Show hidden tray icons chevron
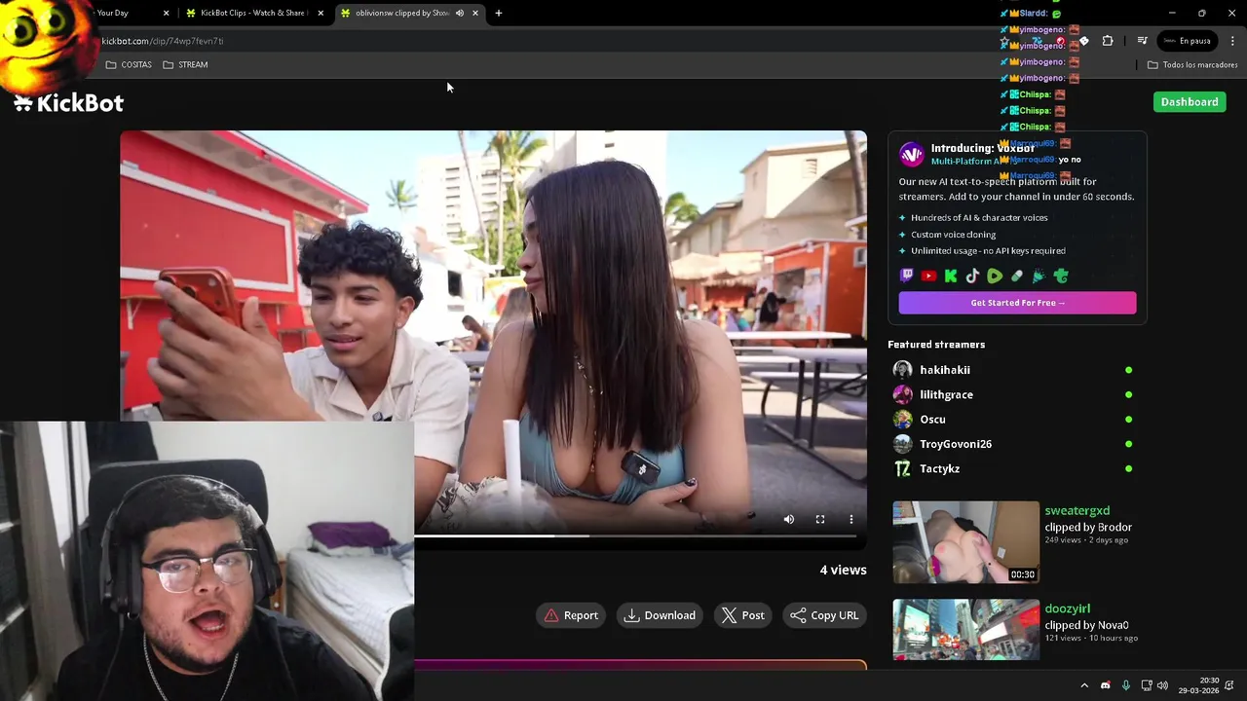 pyautogui.click(x=1084, y=685)
